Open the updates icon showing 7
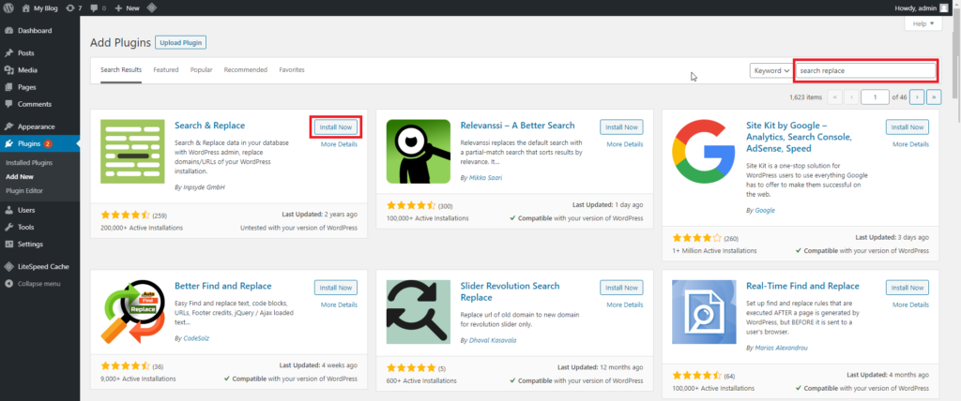This screenshot has height=401, width=961. (74, 7)
